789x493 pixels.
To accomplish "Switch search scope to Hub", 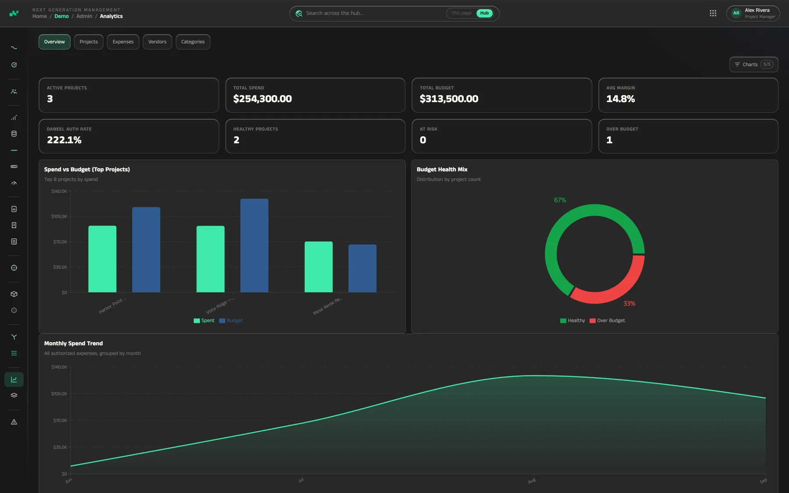I will (x=484, y=13).
